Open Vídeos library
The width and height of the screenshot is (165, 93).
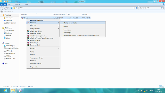(x=8, y=38)
